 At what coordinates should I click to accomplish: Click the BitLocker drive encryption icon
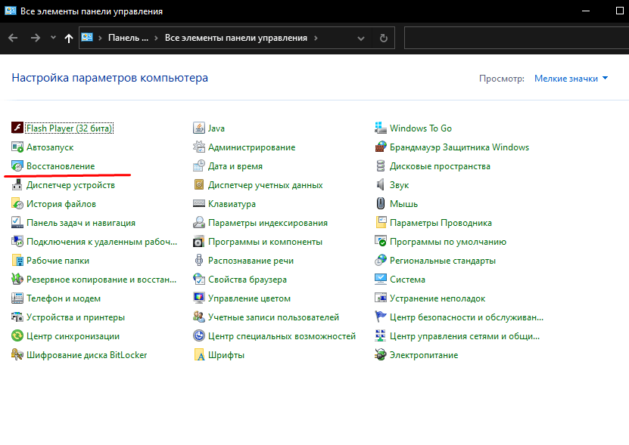coord(17,355)
